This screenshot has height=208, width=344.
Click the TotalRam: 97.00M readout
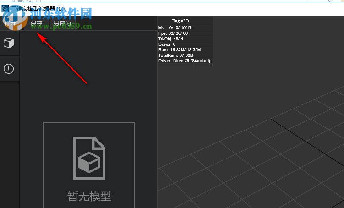176,55
